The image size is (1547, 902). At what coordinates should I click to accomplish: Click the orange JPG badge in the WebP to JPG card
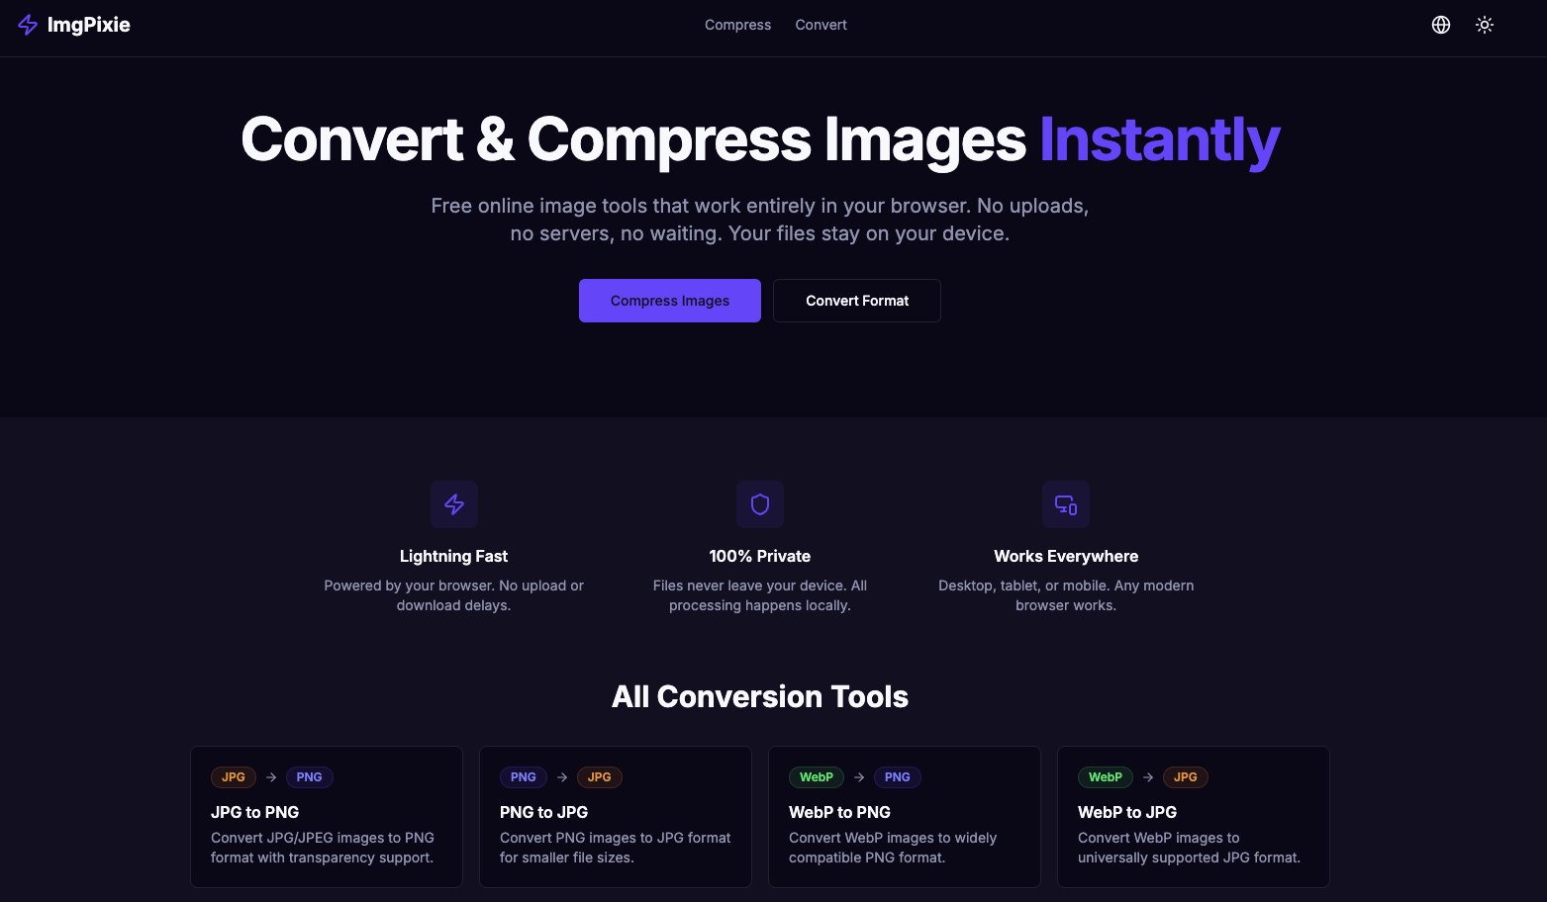(x=1185, y=777)
